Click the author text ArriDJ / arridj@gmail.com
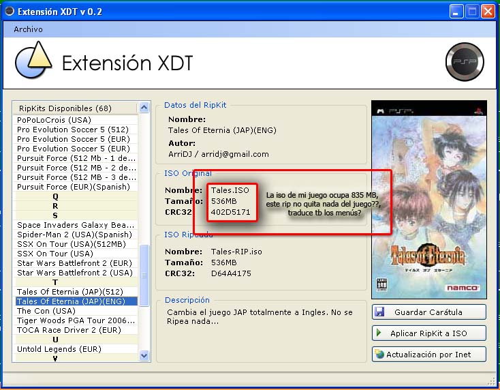Viewport: 500px width, 390px height. 219,154
